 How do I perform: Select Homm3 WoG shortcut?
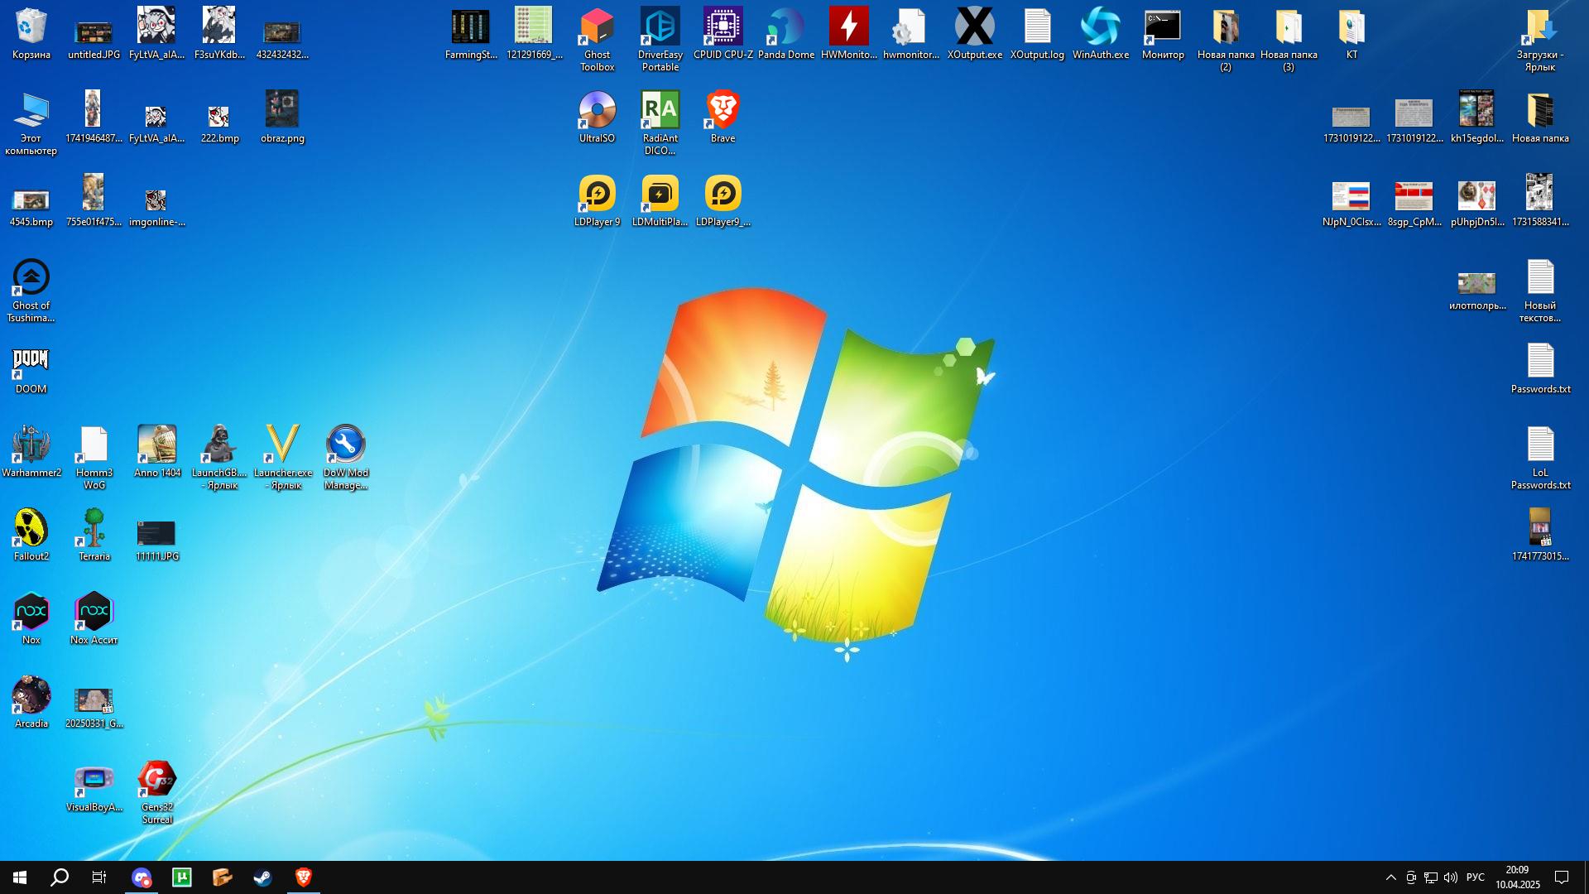[94, 458]
